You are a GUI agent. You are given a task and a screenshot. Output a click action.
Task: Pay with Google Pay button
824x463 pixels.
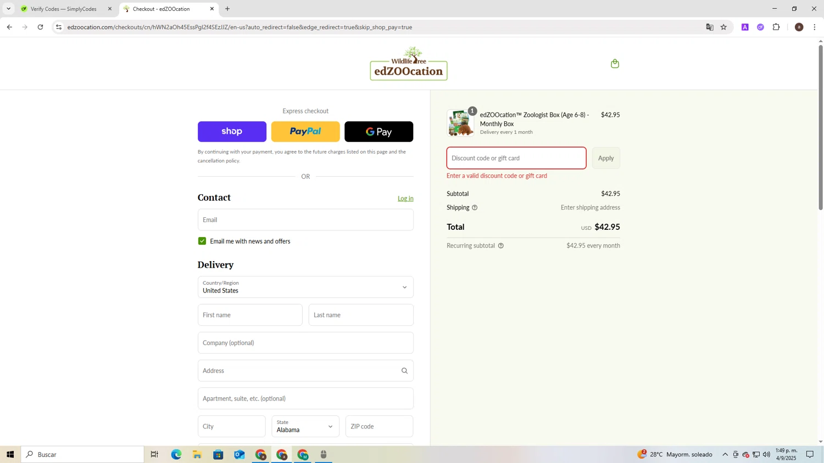tap(379, 132)
